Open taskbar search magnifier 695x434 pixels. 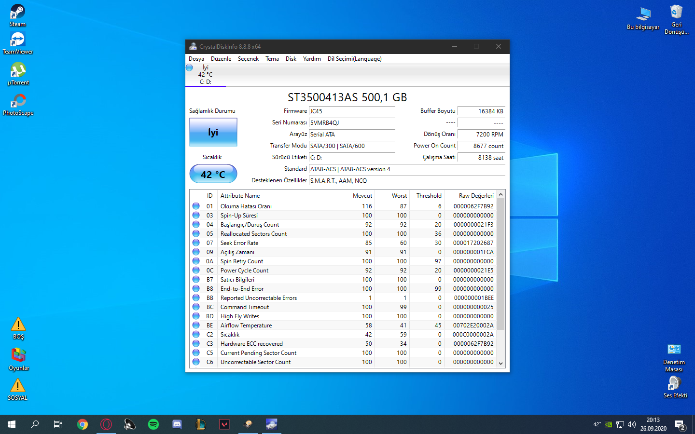pos(35,424)
